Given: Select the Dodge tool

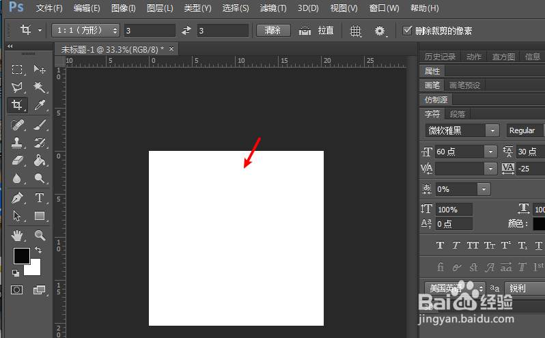Looking at the screenshot, I should tap(40, 178).
